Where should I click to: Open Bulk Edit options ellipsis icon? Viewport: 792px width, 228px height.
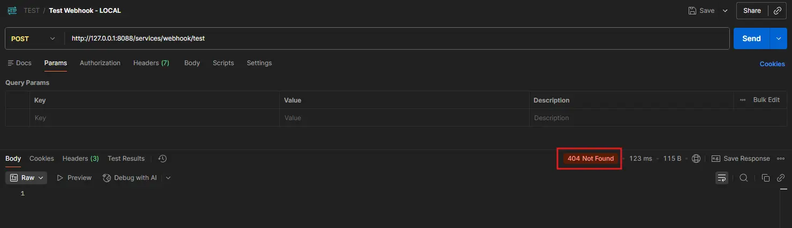(x=742, y=100)
